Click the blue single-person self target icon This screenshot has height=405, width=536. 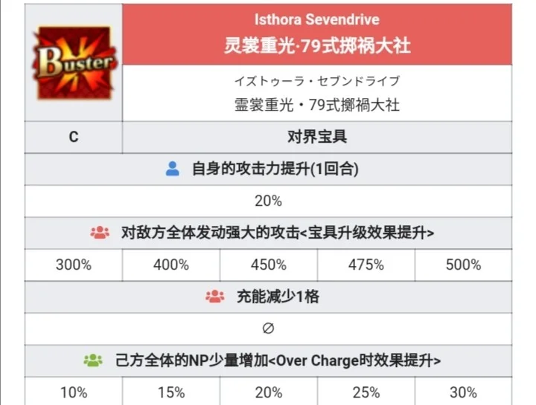click(x=173, y=169)
